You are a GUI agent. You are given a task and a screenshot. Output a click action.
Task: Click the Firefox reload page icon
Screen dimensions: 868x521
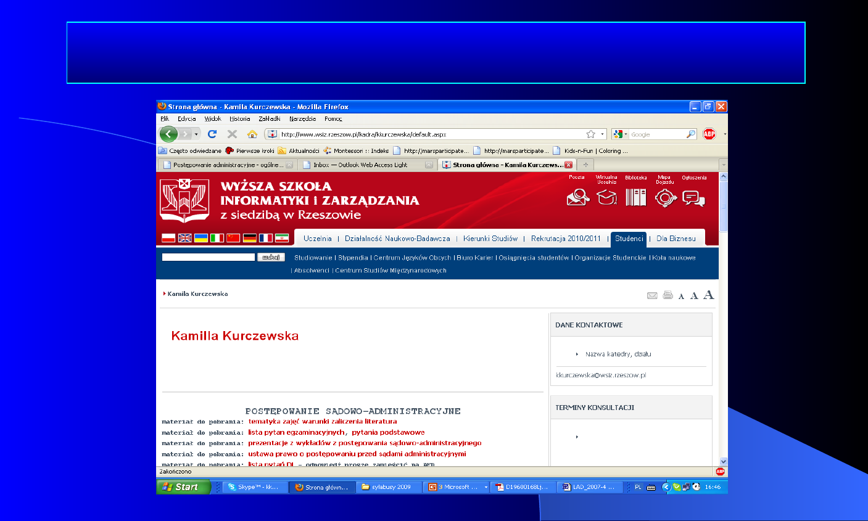(x=212, y=134)
